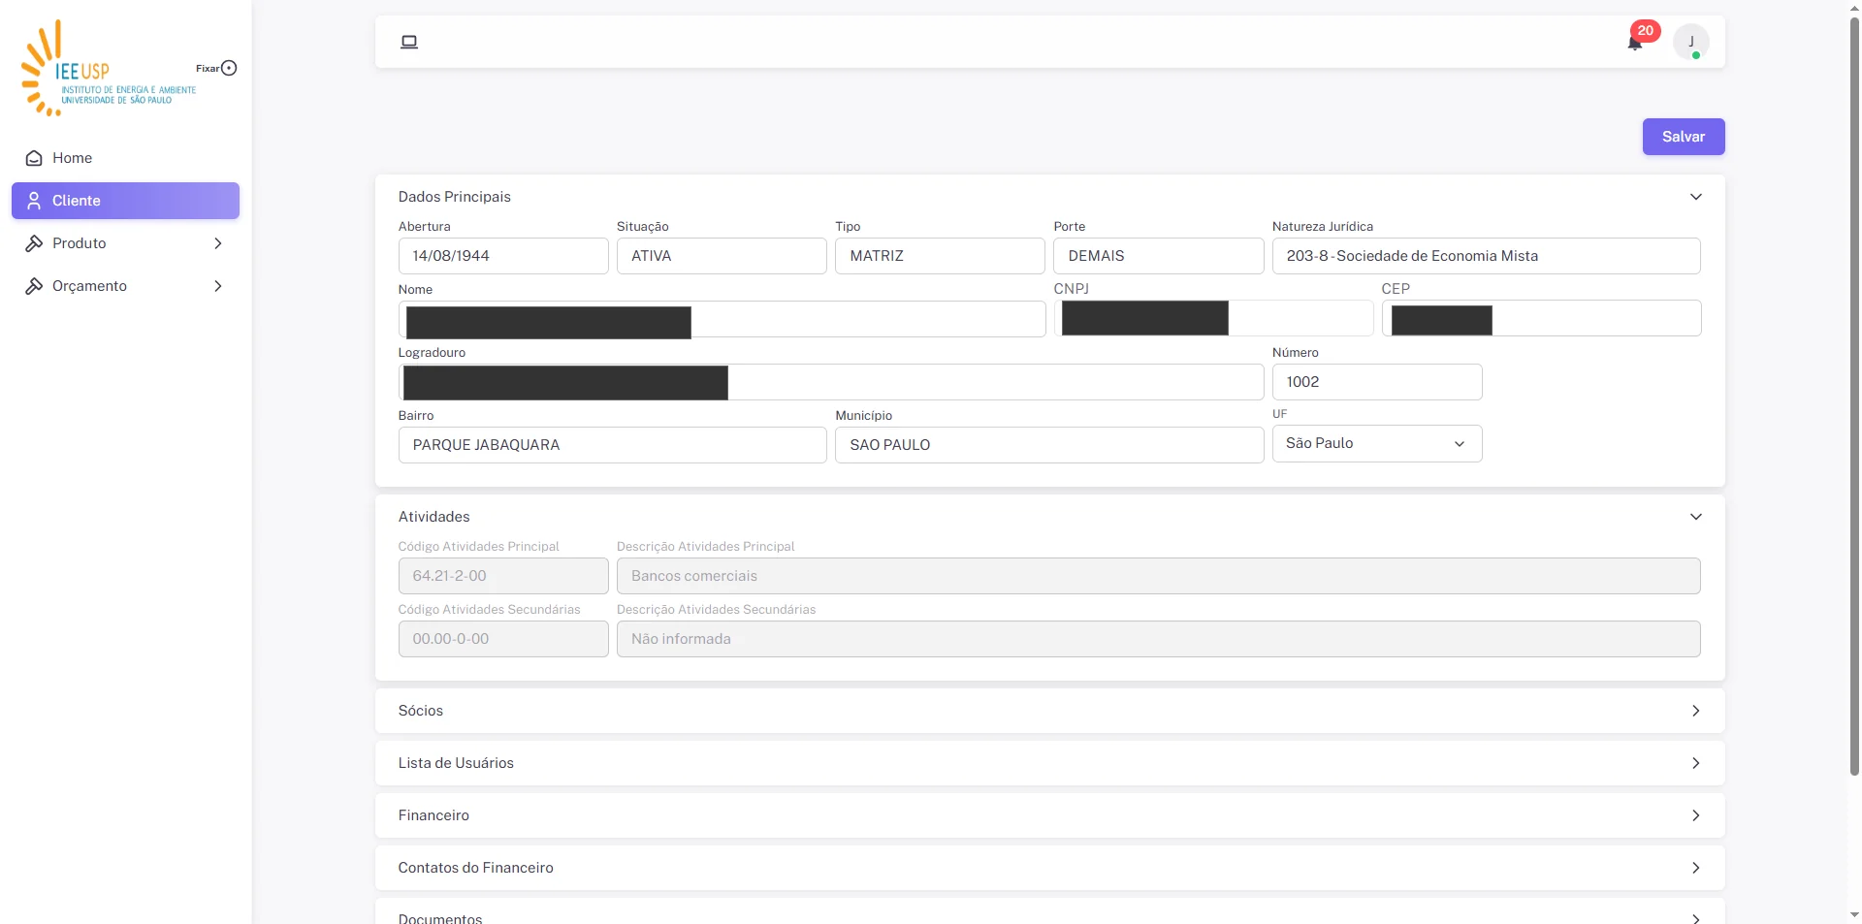
Task: Click the vertical page scrollbar
Action: click(x=1854, y=398)
